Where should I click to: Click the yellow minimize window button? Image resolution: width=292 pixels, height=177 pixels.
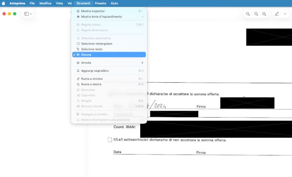(9, 14)
